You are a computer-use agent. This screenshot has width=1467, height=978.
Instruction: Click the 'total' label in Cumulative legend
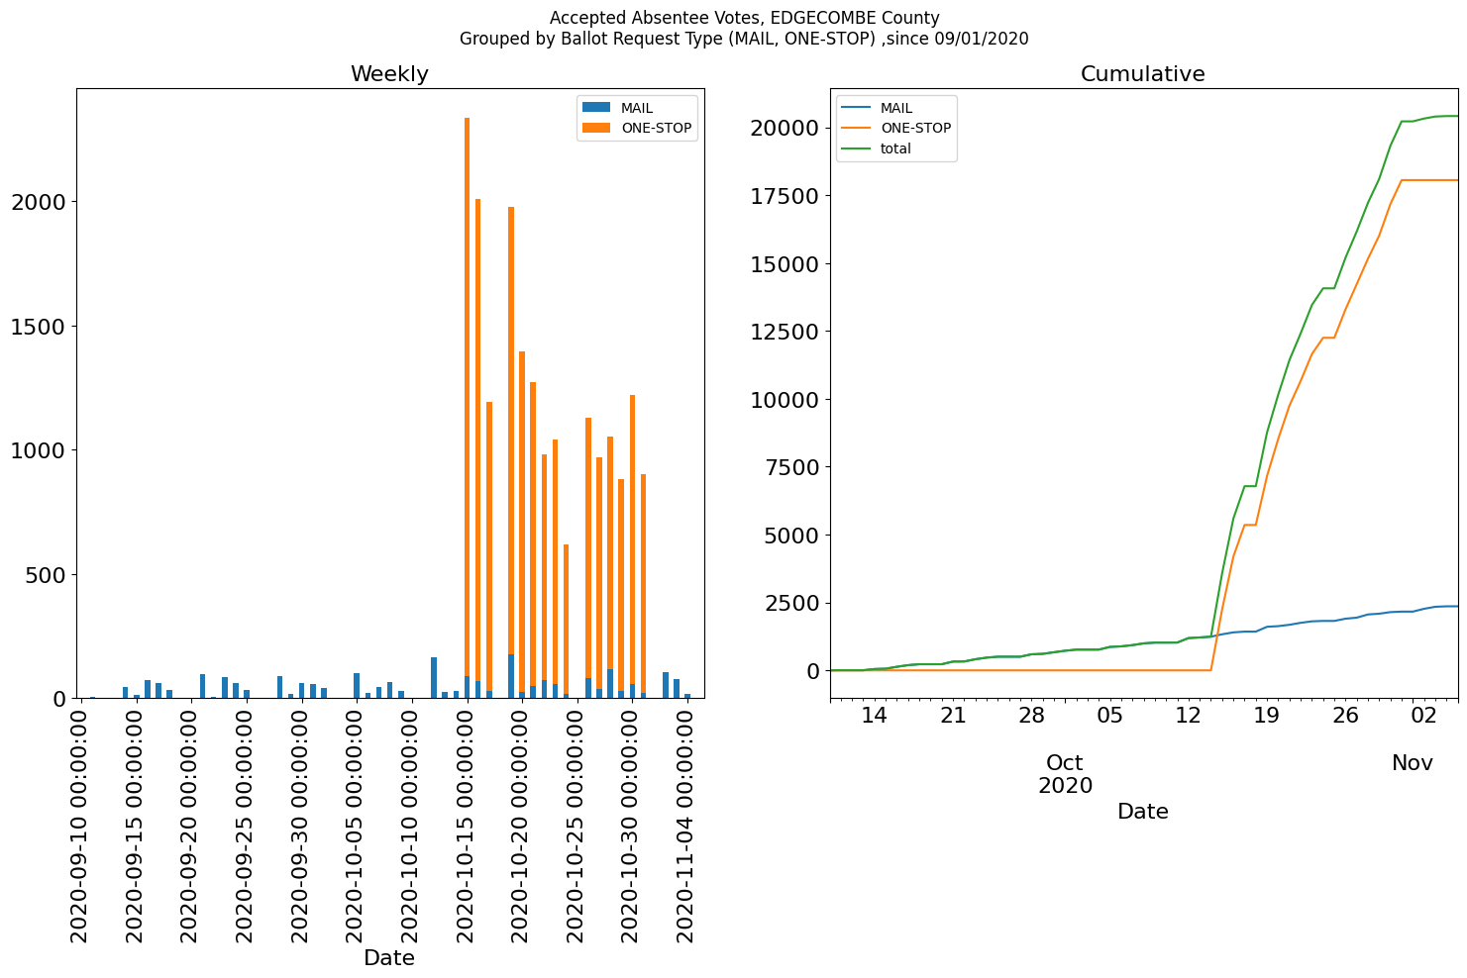click(x=895, y=148)
